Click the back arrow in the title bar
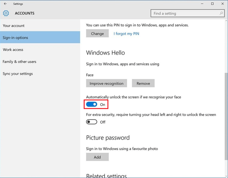This screenshot has width=228, height=178. point(5,4)
